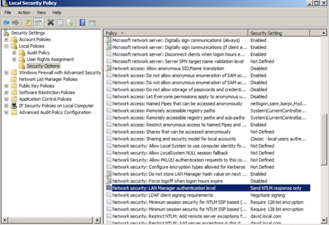Select Windows Firewall with Advanced Security label
This screenshot has width=329, height=225.
coord(60,72)
